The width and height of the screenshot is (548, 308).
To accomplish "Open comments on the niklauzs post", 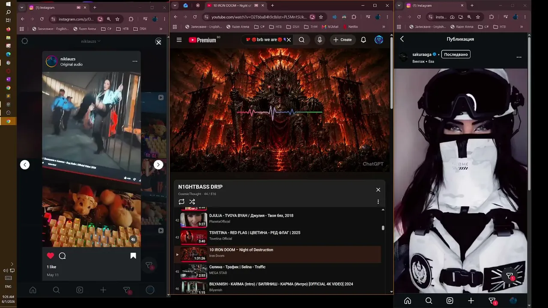I will coord(63,256).
